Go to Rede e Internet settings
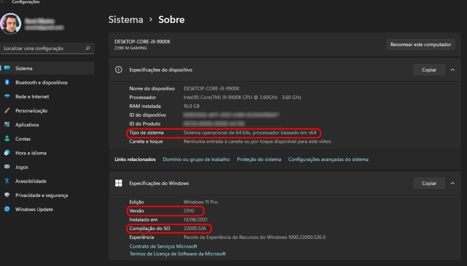The width and height of the screenshot is (467, 266). pos(47,97)
